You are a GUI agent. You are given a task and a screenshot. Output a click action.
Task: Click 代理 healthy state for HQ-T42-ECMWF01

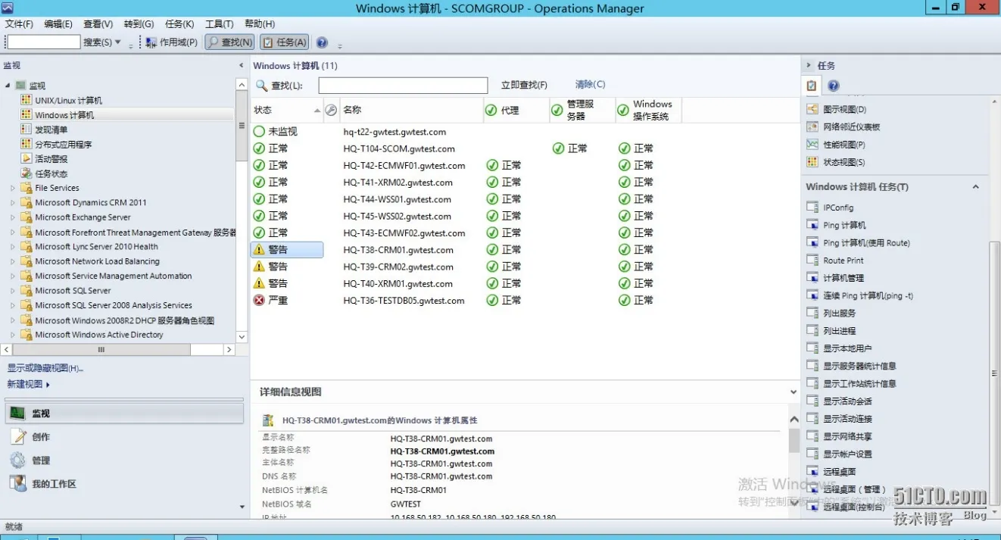click(504, 165)
